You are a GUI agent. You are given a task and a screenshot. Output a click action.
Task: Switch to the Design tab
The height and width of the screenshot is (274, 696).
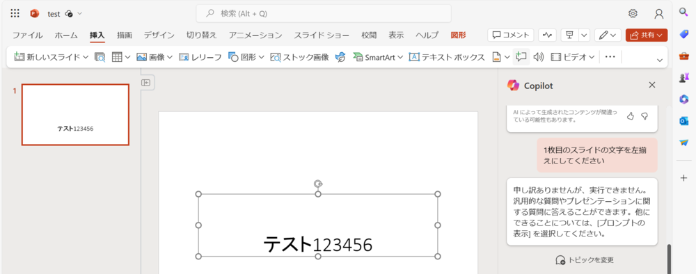coord(159,35)
